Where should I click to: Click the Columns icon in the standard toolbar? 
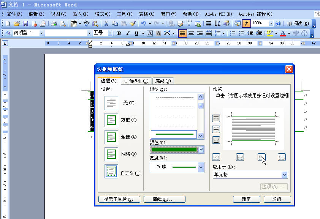(209, 24)
